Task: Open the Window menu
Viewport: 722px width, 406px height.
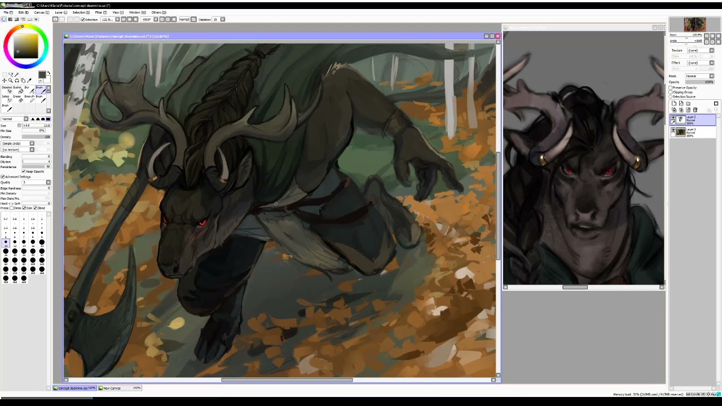Action: [138, 12]
